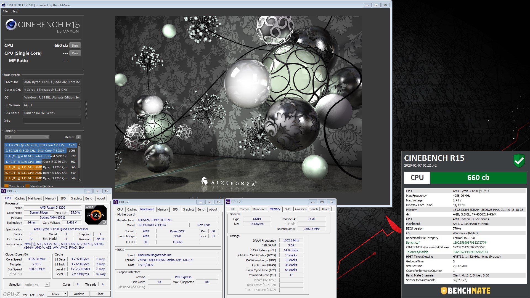530x298 pixels.
Task: Click the Validate button in CPU-Z
Action: 79,294
